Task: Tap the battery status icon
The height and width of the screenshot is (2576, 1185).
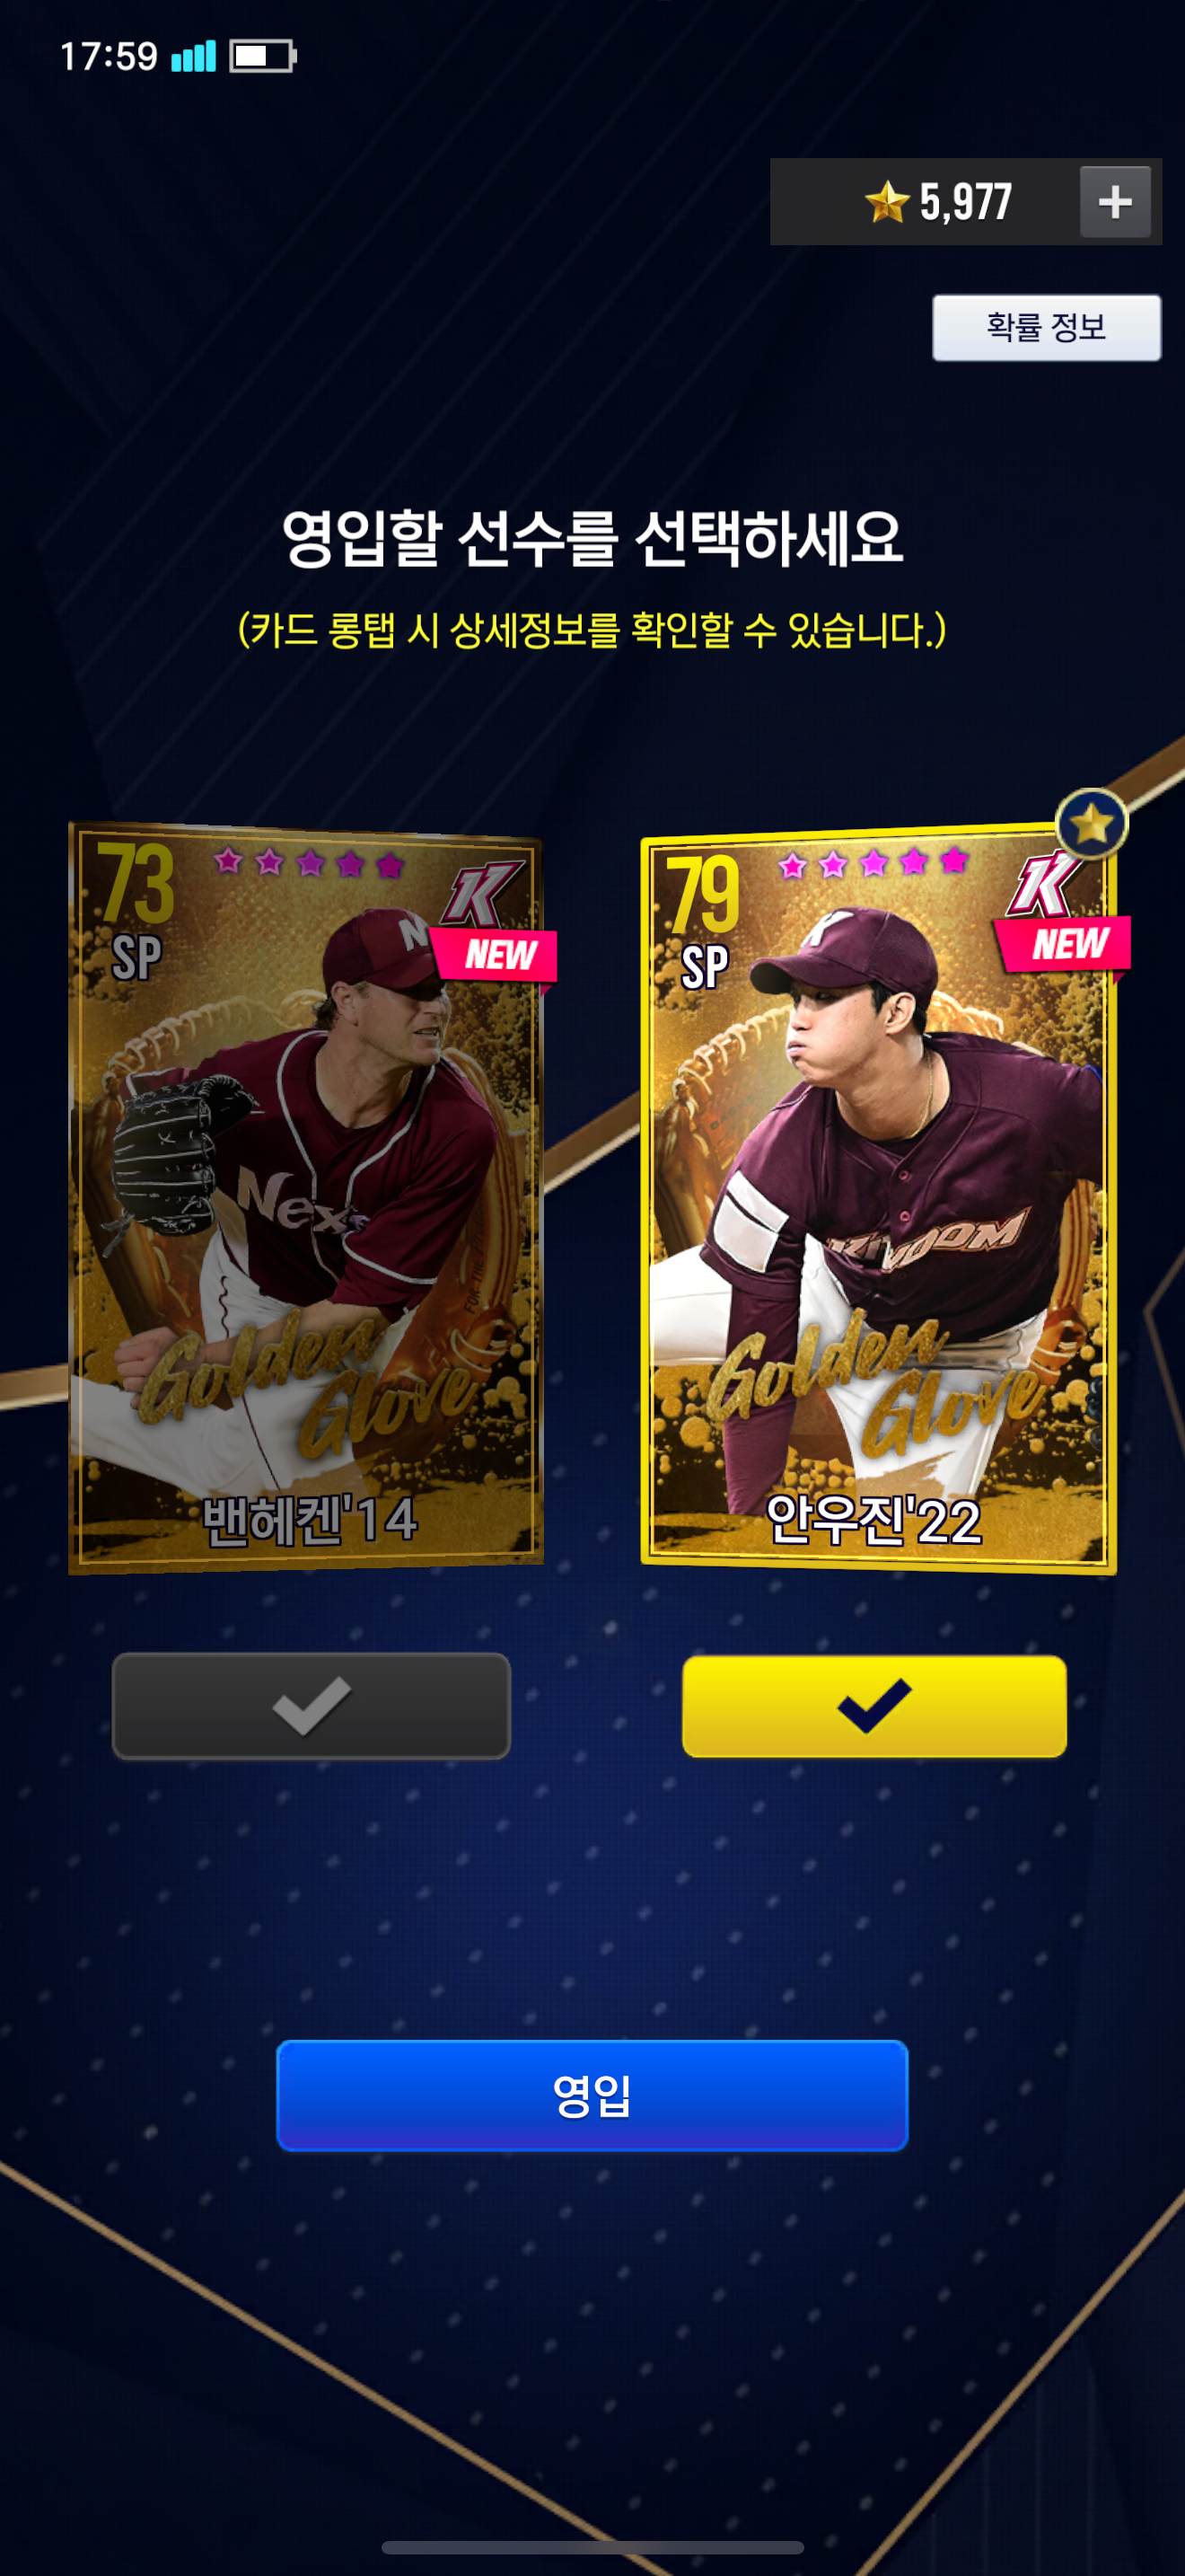Action: click(263, 56)
